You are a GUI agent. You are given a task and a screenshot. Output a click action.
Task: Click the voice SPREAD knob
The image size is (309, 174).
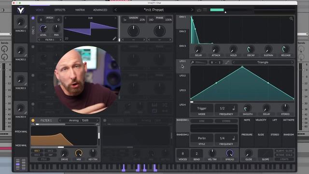(x=230, y=153)
